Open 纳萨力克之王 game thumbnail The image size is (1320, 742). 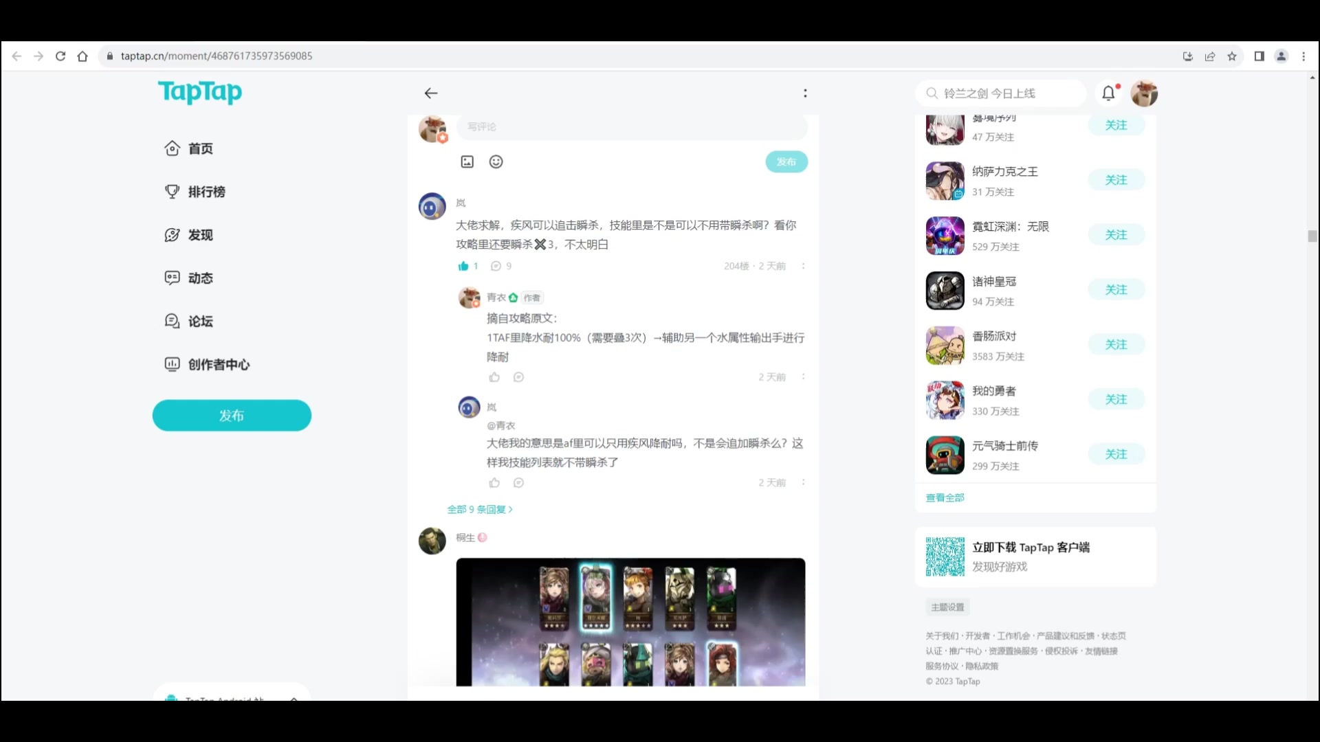pyautogui.click(x=945, y=181)
